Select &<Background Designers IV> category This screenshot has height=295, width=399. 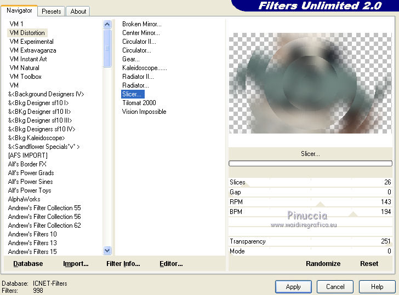(x=46, y=94)
